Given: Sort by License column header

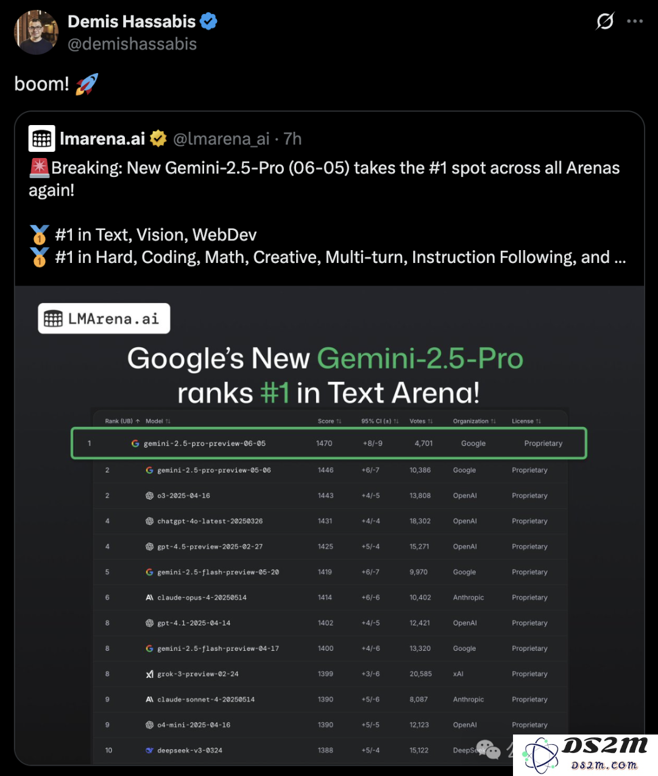Looking at the screenshot, I should [x=526, y=421].
